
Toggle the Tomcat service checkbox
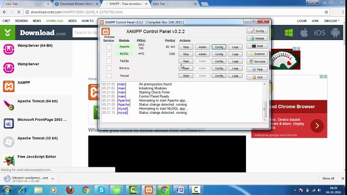[x=109, y=75]
